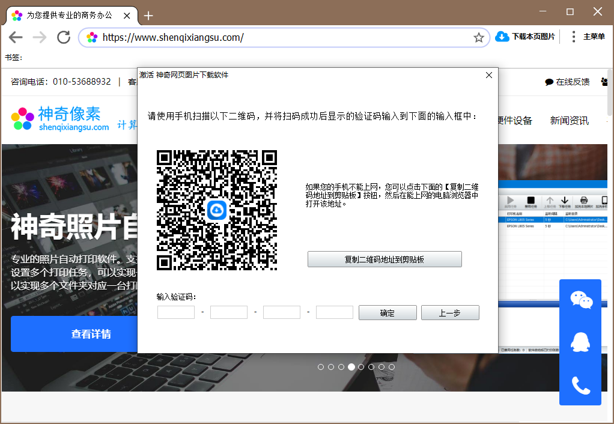The height and width of the screenshot is (424, 614).
Task: Bookmark this page with the star icon
Action: tap(478, 38)
